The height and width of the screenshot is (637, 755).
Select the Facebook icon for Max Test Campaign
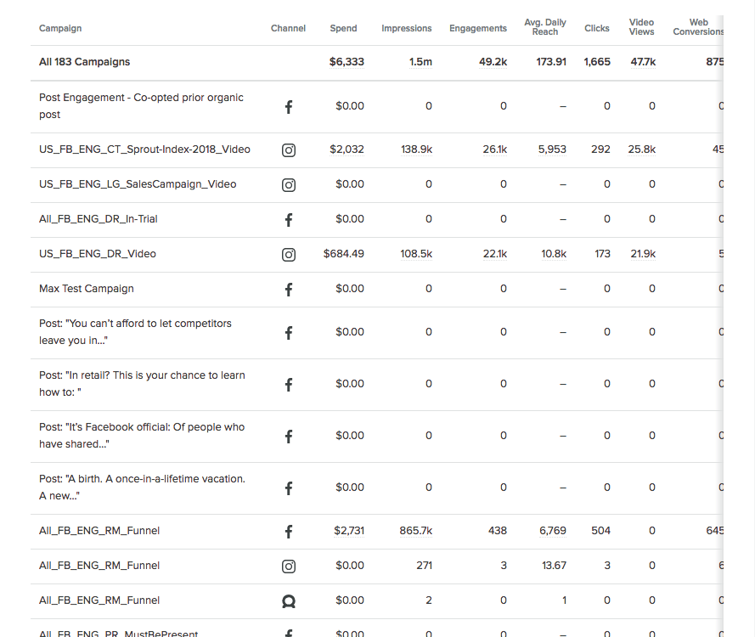click(289, 289)
